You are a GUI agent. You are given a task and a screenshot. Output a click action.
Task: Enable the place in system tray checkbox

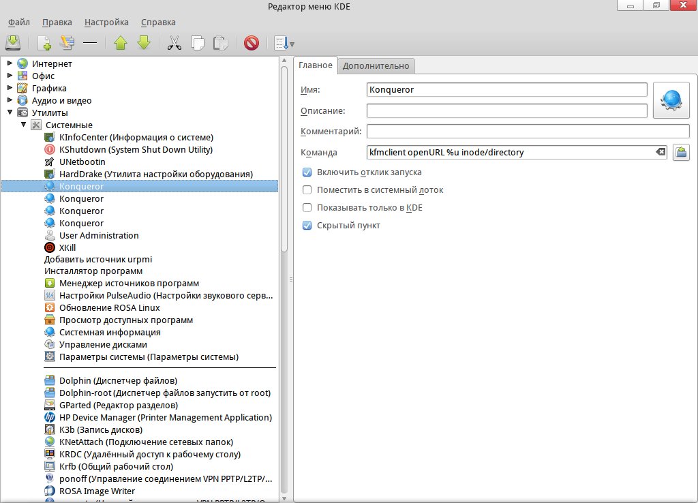[x=307, y=190]
